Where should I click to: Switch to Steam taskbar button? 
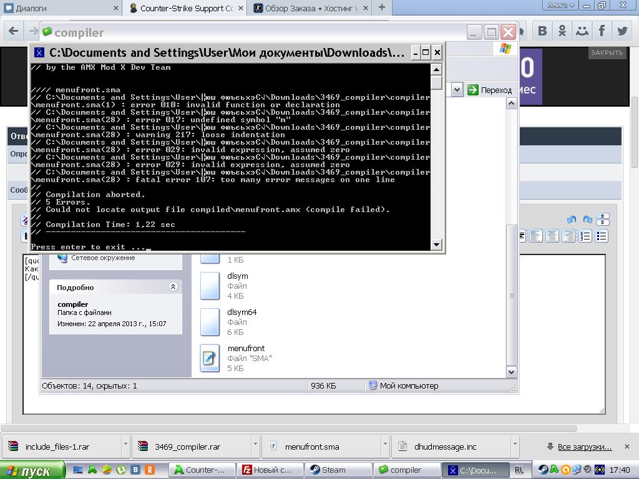[338, 470]
